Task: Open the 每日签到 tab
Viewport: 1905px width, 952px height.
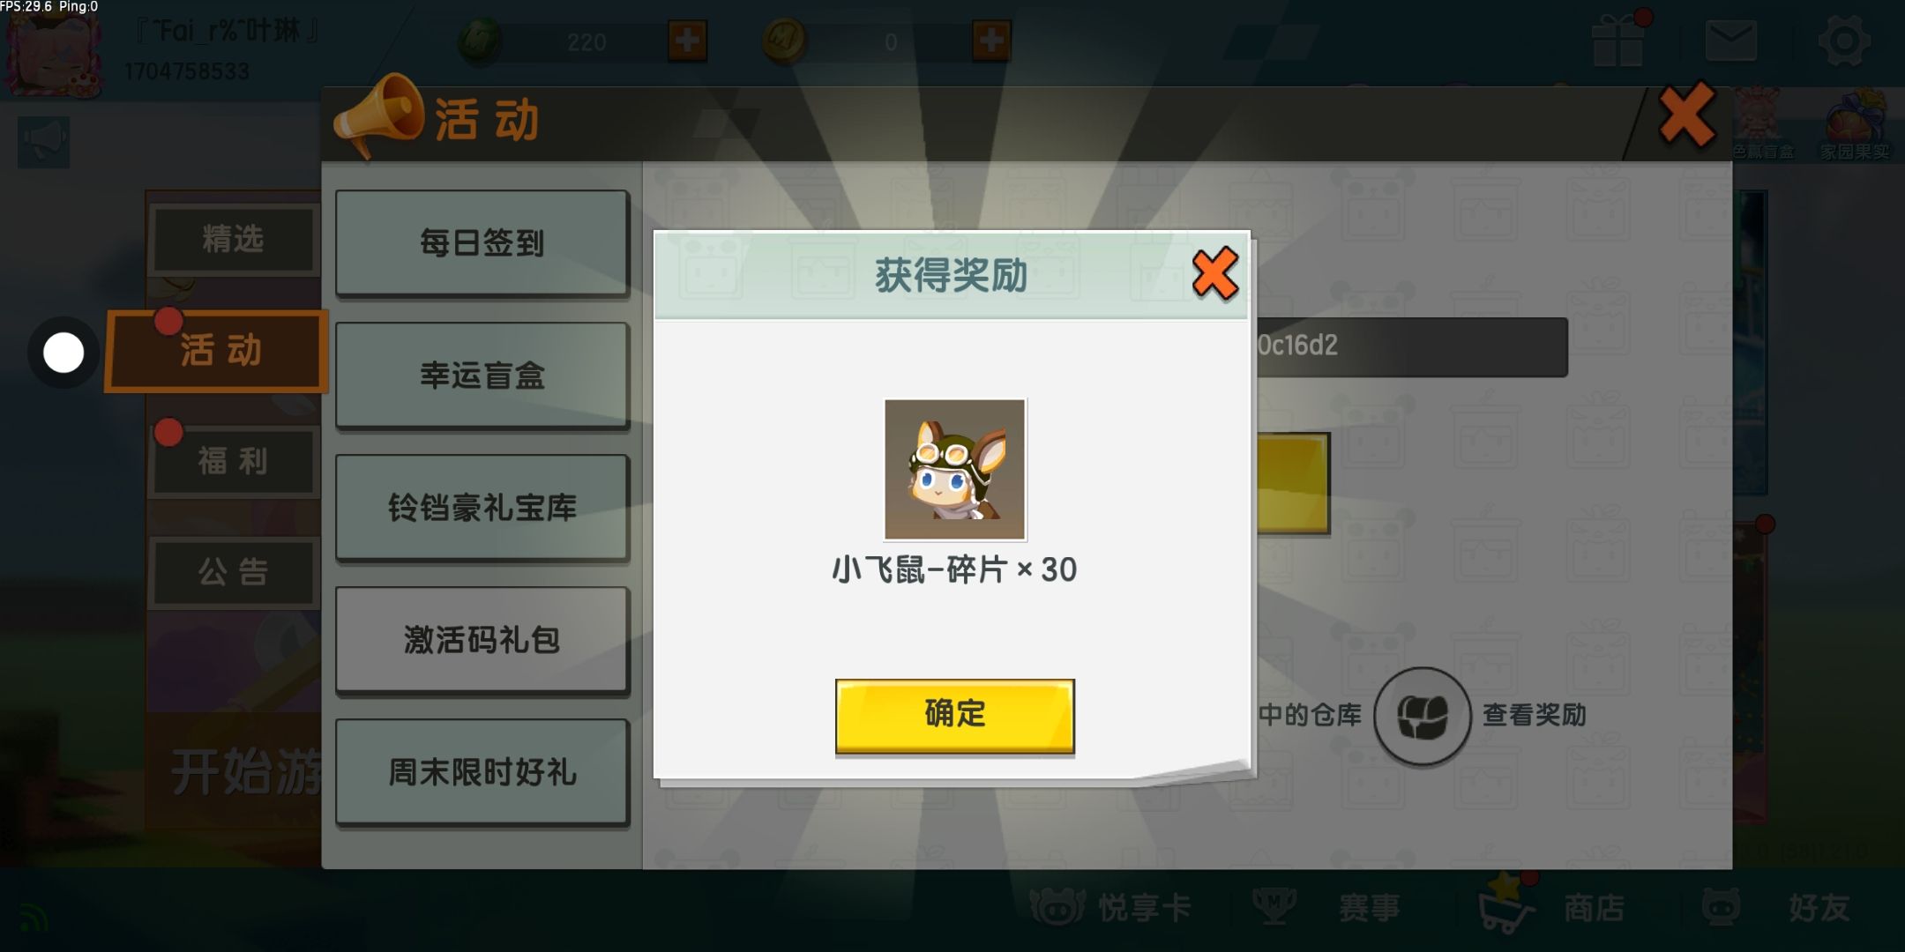Action: click(482, 243)
